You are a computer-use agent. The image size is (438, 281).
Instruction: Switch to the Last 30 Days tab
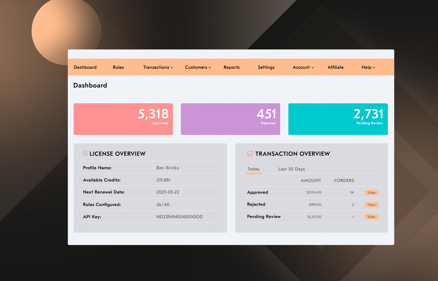point(292,169)
